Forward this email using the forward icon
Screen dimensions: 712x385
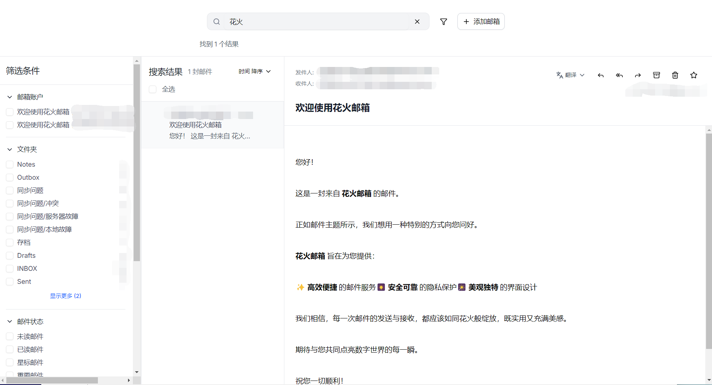638,75
